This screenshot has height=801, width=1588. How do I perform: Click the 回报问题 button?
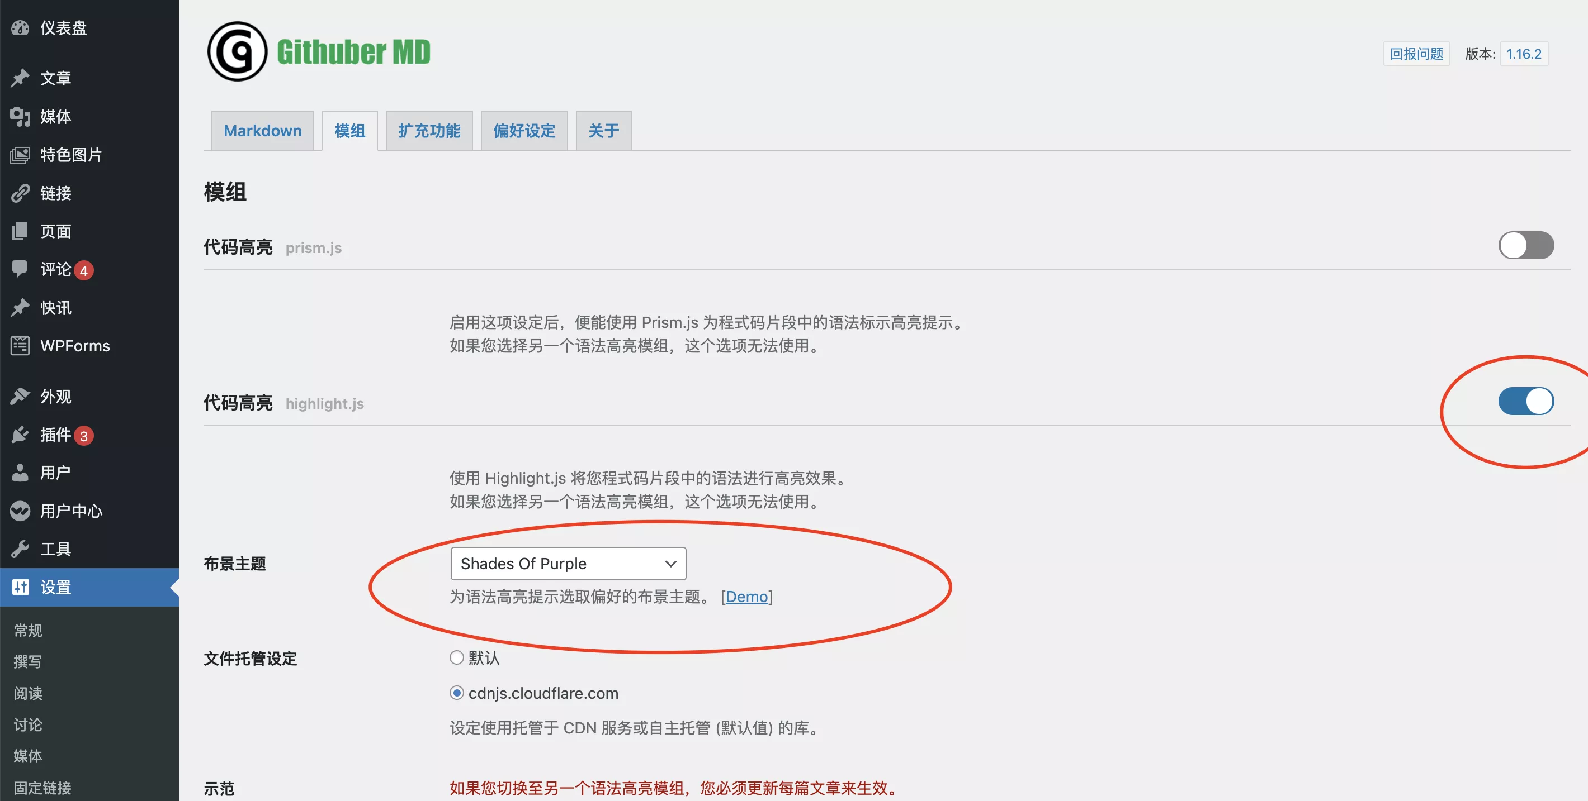1416,54
